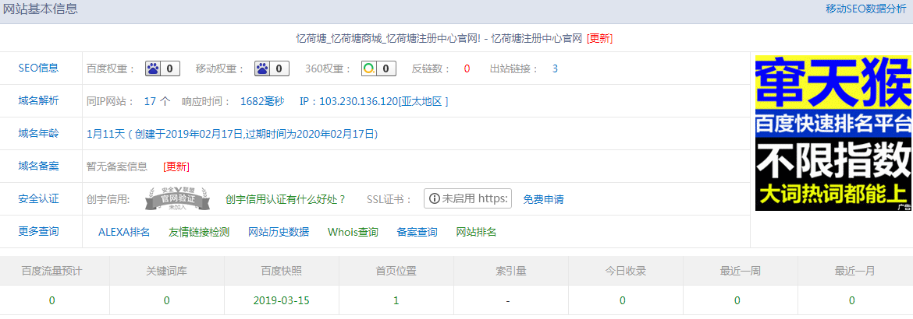Open the ALEXA排名 query
The image size is (913, 319).
(x=124, y=232)
